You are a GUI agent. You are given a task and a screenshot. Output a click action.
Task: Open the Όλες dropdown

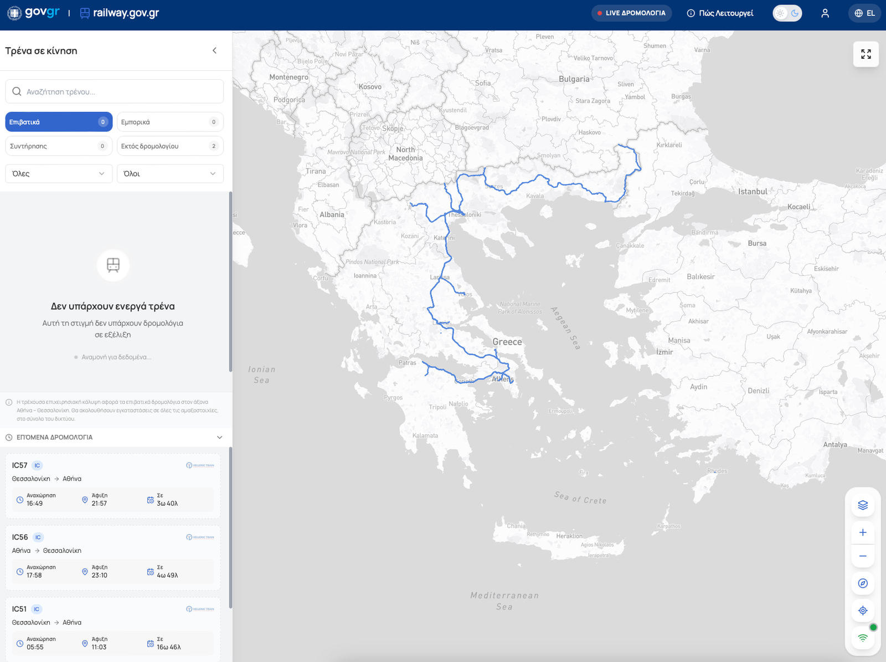[x=59, y=174]
